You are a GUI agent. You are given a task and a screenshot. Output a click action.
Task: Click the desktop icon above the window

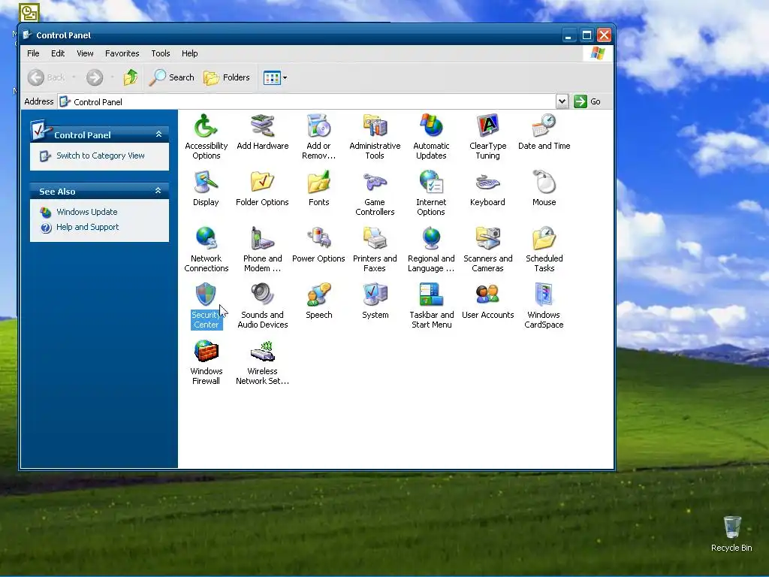[29, 13]
